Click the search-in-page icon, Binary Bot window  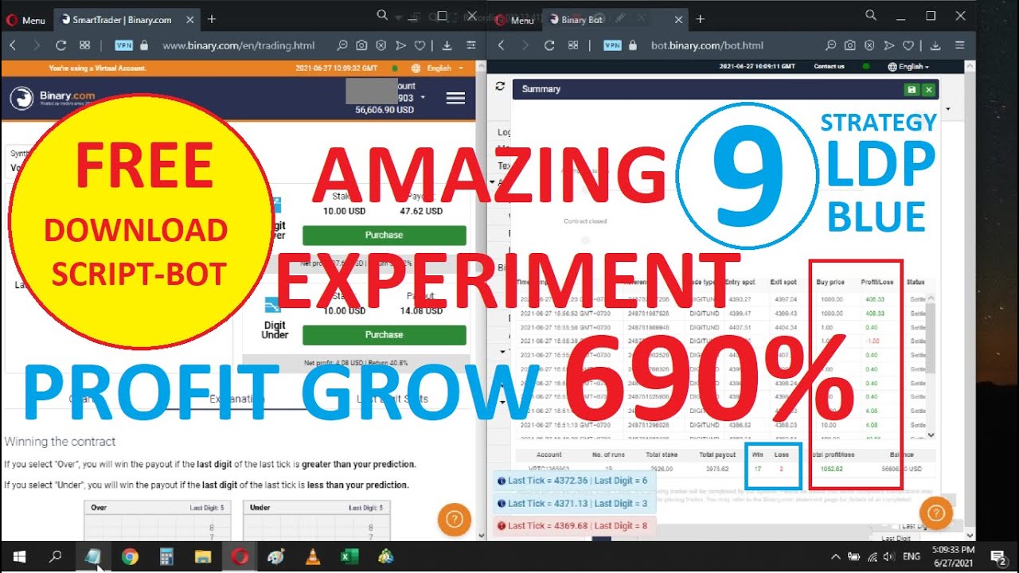[830, 46]
